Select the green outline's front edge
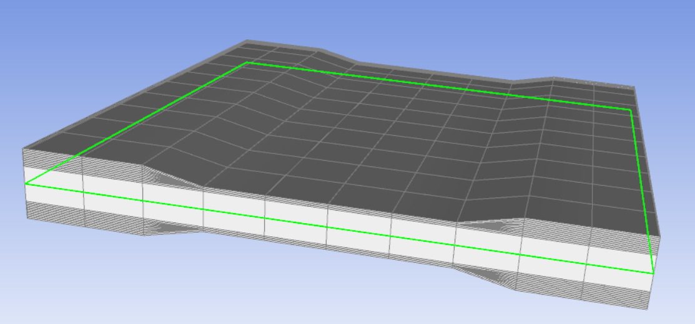The image size is (695, 324). coord(337,229)
